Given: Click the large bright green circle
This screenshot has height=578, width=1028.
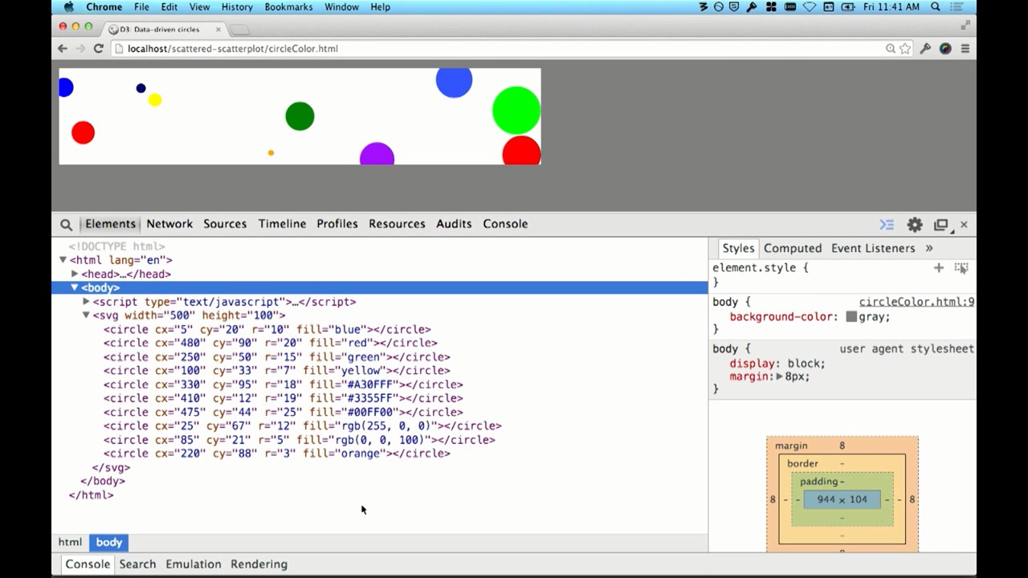Looking at the screenshot, I should (x=516, y=111).
